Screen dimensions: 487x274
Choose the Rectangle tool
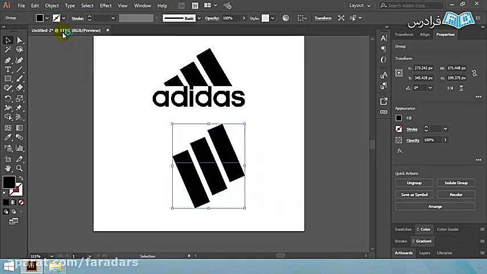pyautogui.click(x=8, y=79)
